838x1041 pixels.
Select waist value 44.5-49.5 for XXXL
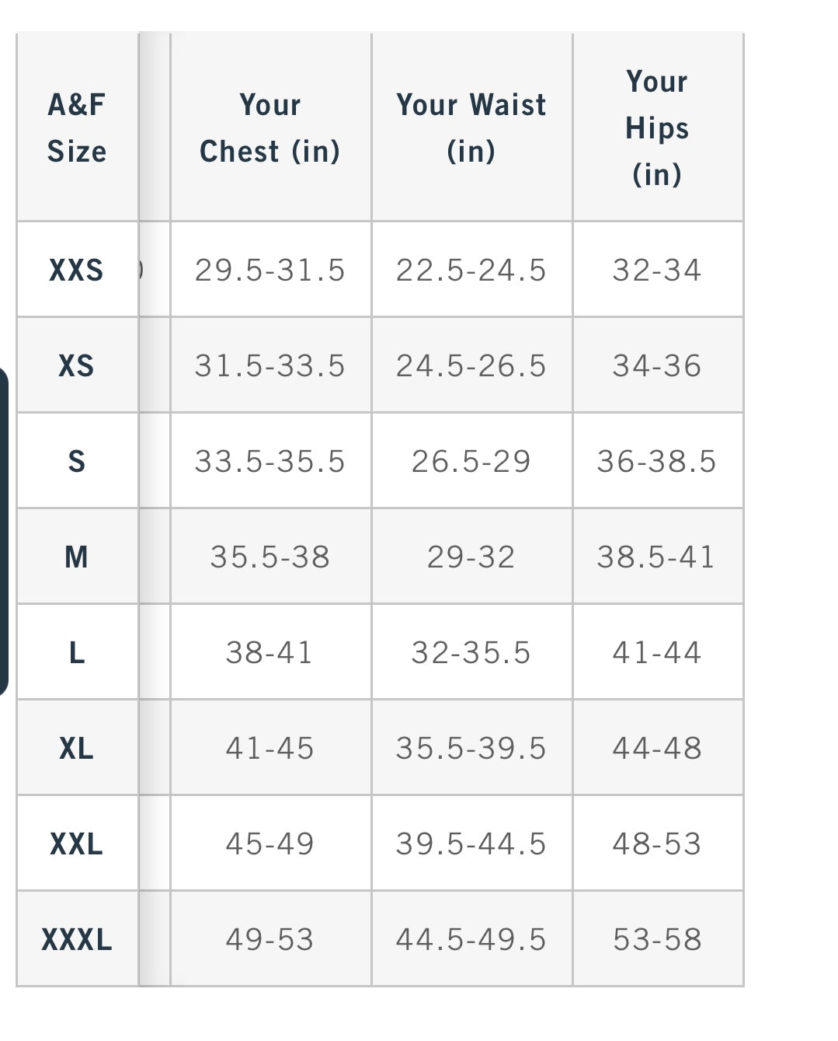[x=471, y=939]
